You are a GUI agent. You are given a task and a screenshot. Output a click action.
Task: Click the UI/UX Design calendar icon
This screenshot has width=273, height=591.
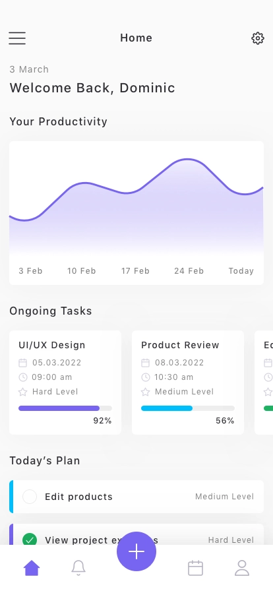coord(22,363)
